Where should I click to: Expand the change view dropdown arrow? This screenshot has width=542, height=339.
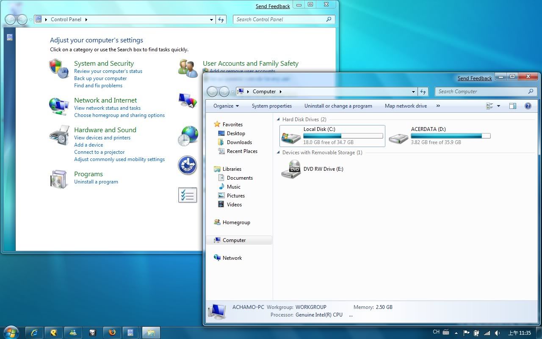(498, 106)
